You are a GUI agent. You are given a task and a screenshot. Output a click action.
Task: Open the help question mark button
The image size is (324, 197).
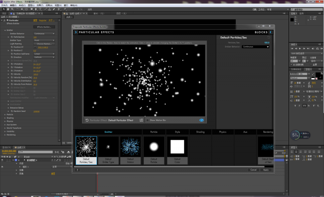[77, 170]
